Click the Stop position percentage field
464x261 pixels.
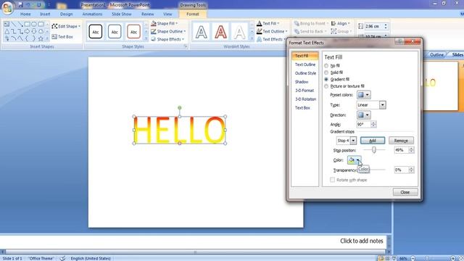[401, 150]
